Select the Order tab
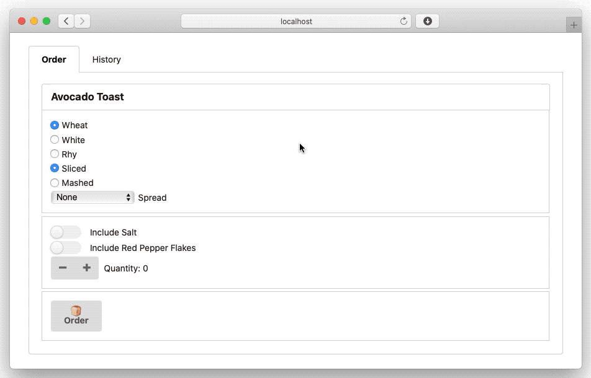The height and width of the screenshot is (378, 591). tap(54, 59)
